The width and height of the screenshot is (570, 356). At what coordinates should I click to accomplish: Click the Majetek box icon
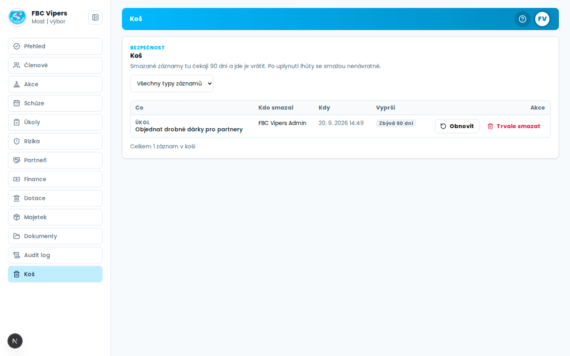pyautogui.click(x=16, y=217)
